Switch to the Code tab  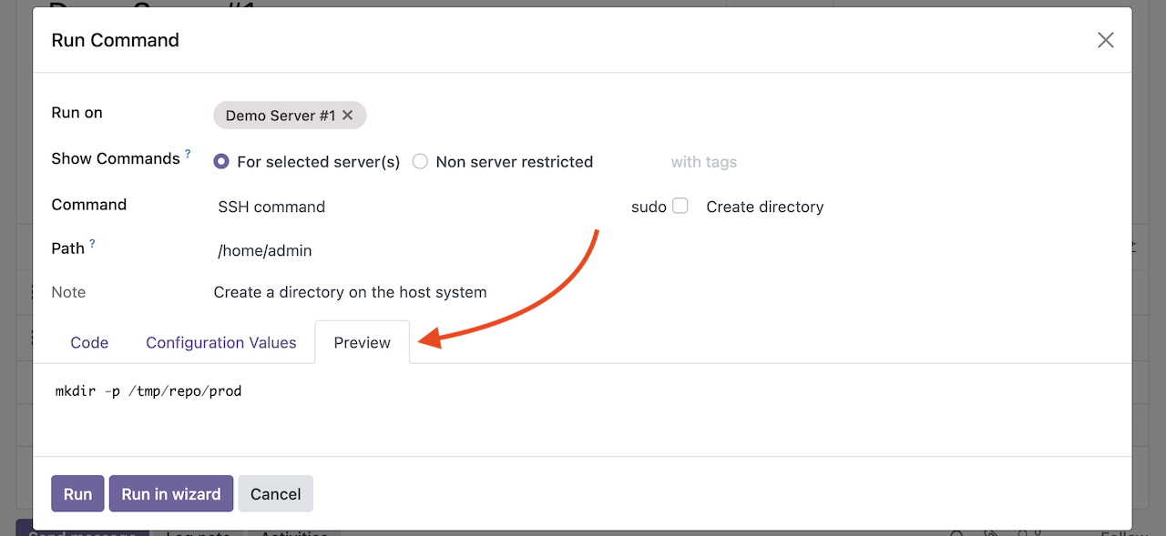(x=89, y=342)
